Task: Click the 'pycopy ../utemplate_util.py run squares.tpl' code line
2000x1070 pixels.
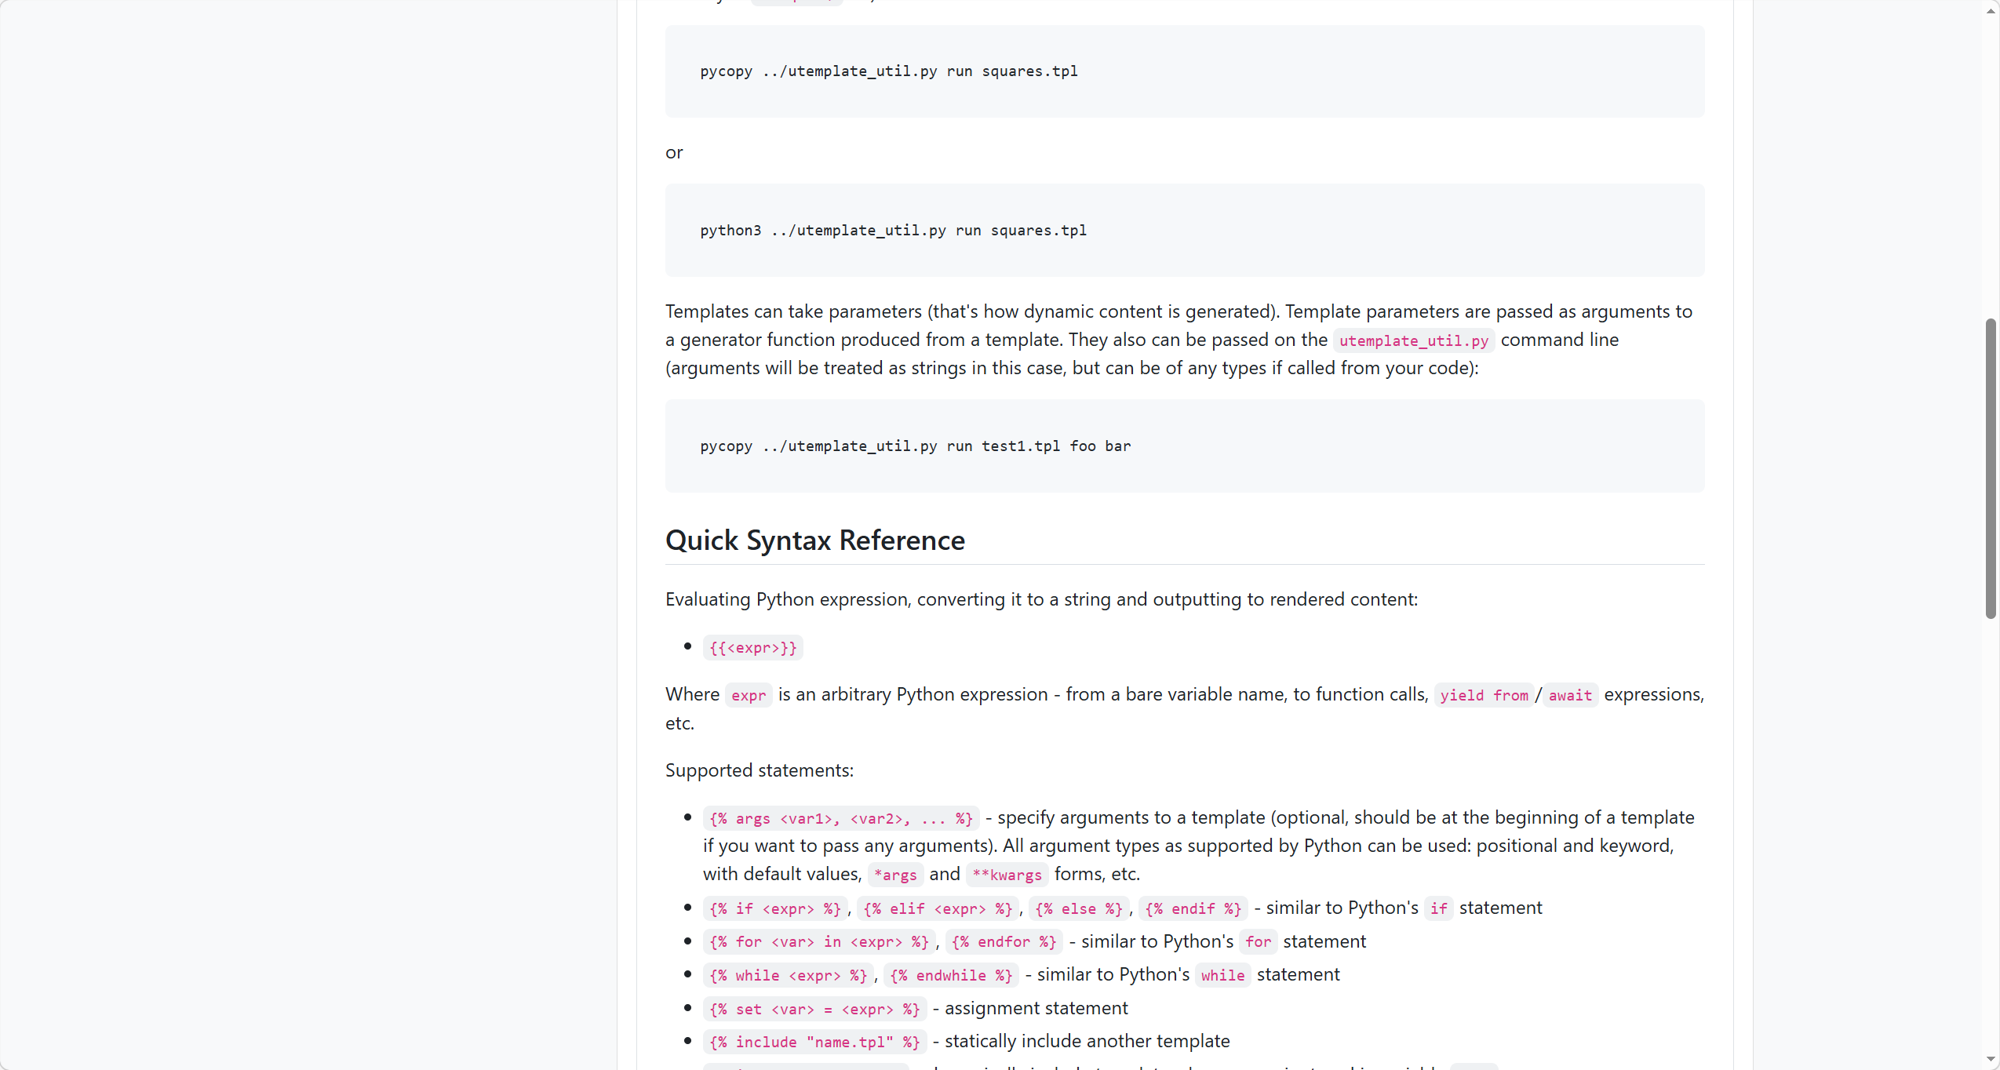Action: point(889,71)
